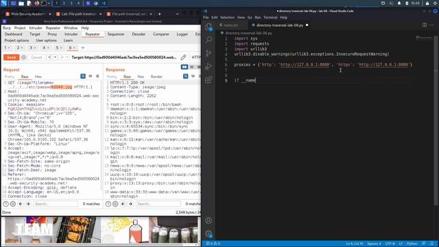
Task: Click VS Code minimap code overview
Action: click(424, 38)
